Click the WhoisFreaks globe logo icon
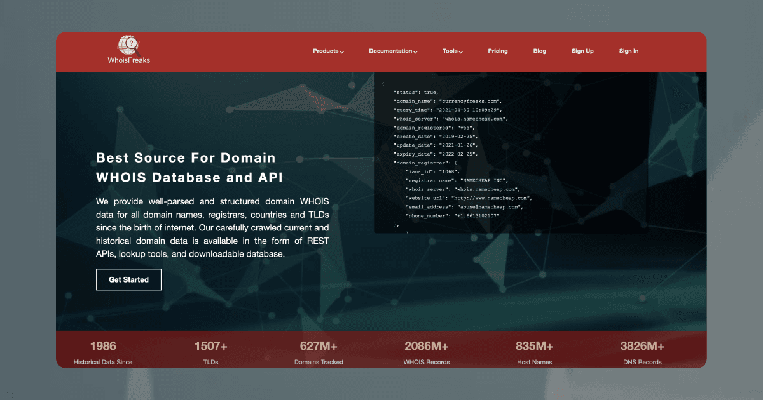 tap(128, 45)
